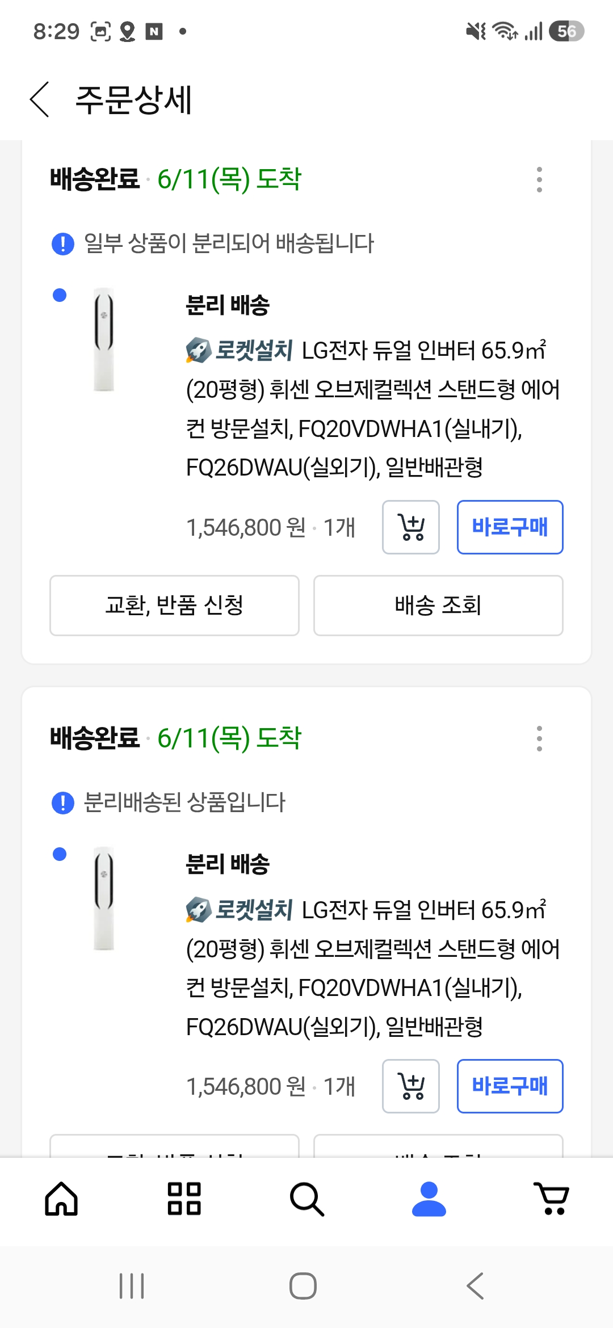Tap the Android home navigation button
Screen dimensions: 613x1328
click(303, 1286)
